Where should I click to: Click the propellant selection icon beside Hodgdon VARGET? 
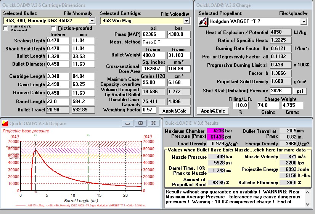[202, 21]
